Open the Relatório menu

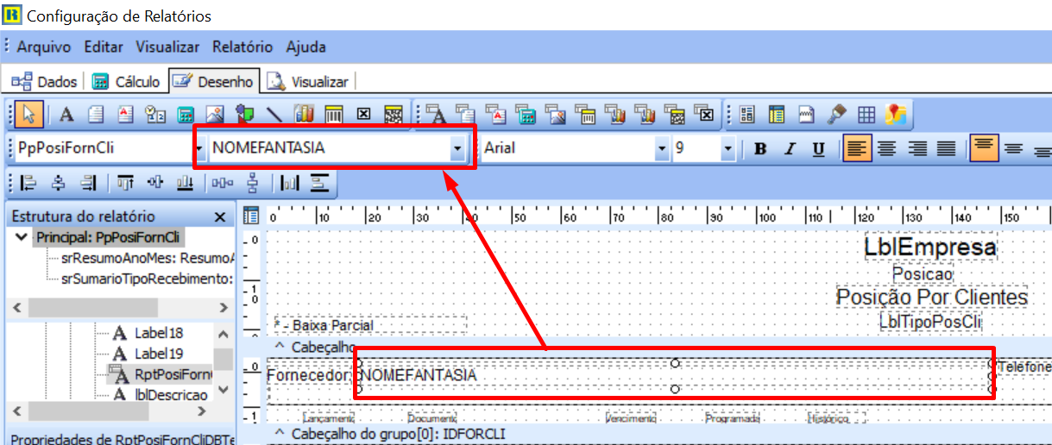click(243, 47)
